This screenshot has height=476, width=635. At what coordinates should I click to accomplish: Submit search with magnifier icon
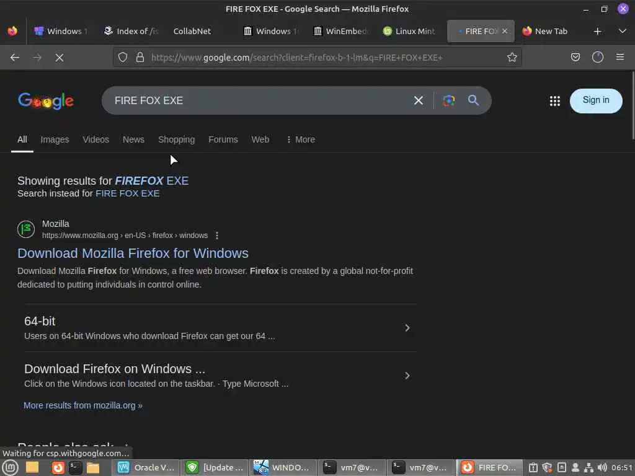[473, 100]
